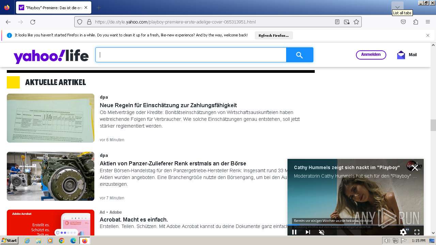Click the blue search magnifier button
The image size is (436, 245).
tap(299, 55)
